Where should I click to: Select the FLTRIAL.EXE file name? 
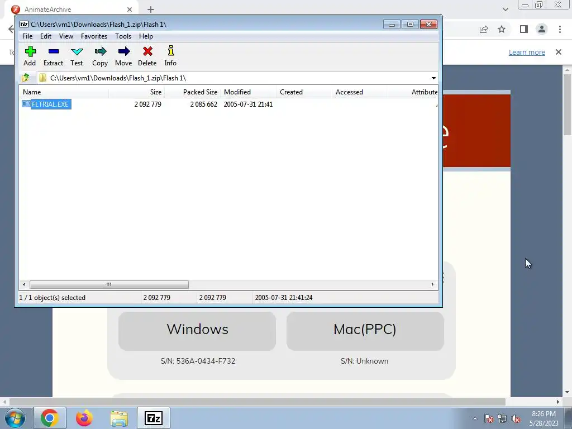point(50,104)
